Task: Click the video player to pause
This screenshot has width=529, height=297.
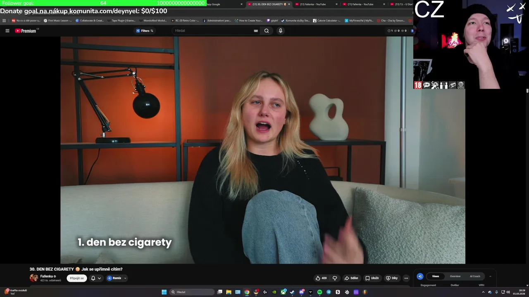Action: tap(263, 150)
